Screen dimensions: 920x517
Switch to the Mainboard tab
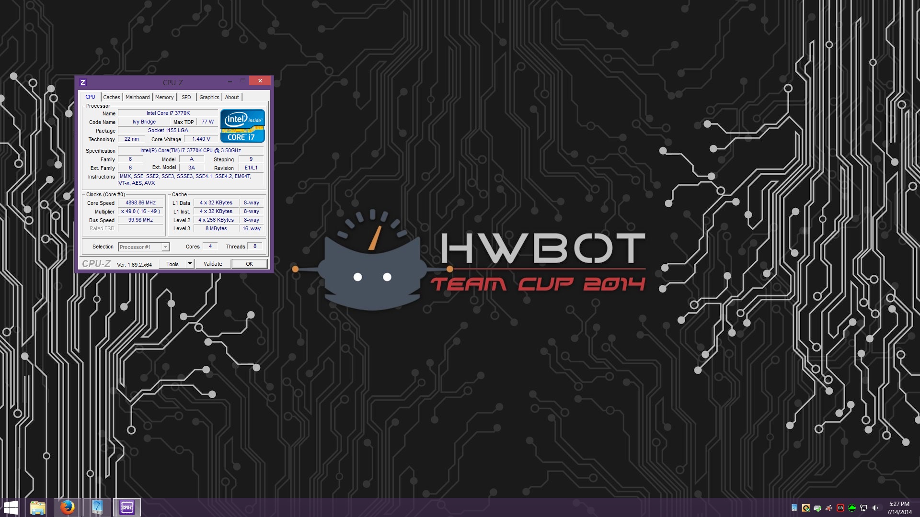(x=138, y=97)
